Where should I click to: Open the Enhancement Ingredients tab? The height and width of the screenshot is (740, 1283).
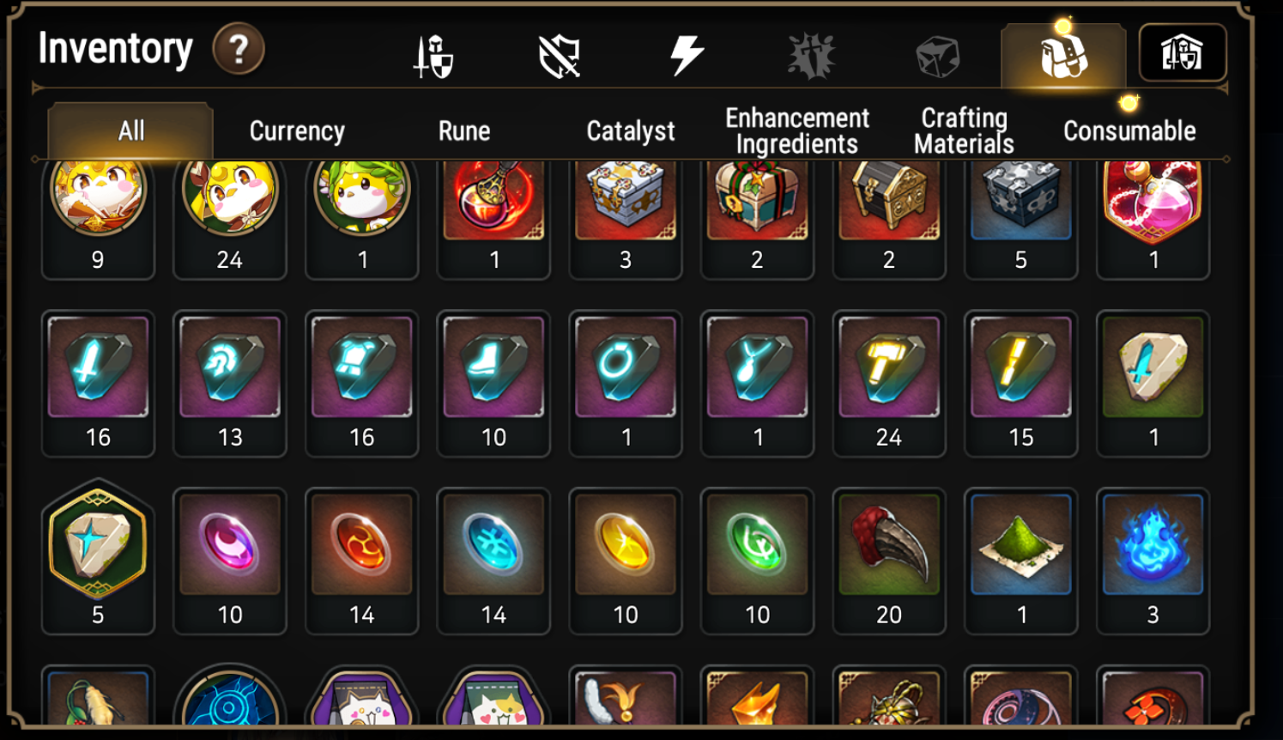click(x=797, y=131)
